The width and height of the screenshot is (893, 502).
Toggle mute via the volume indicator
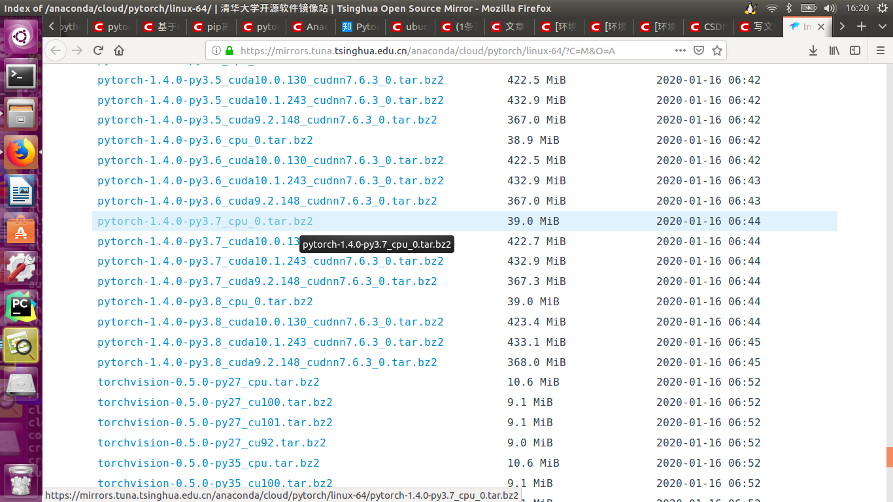click(831, 8)
